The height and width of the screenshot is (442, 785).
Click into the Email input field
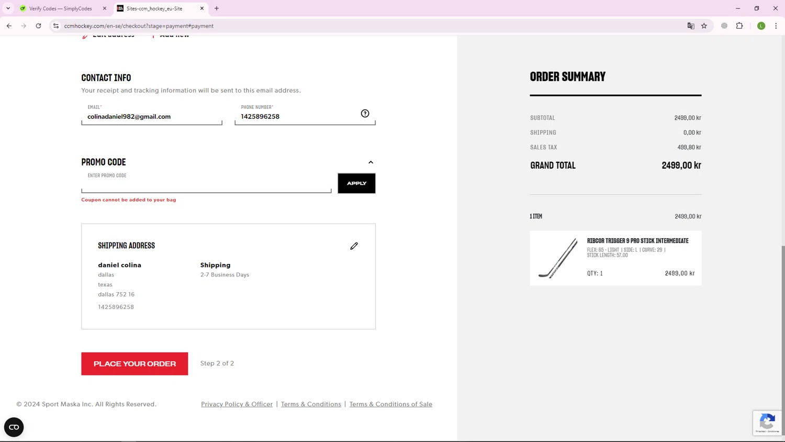point(152,115)
